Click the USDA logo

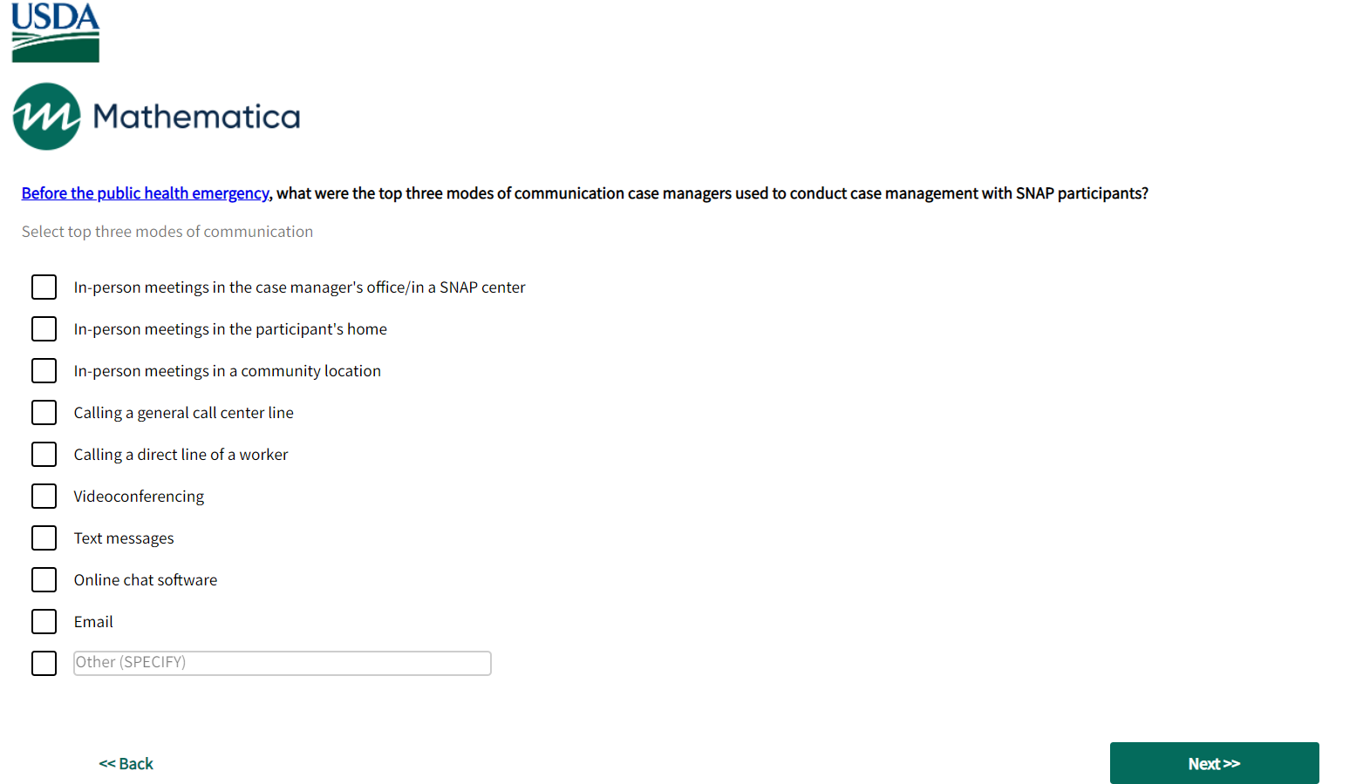tap(55, 32)
